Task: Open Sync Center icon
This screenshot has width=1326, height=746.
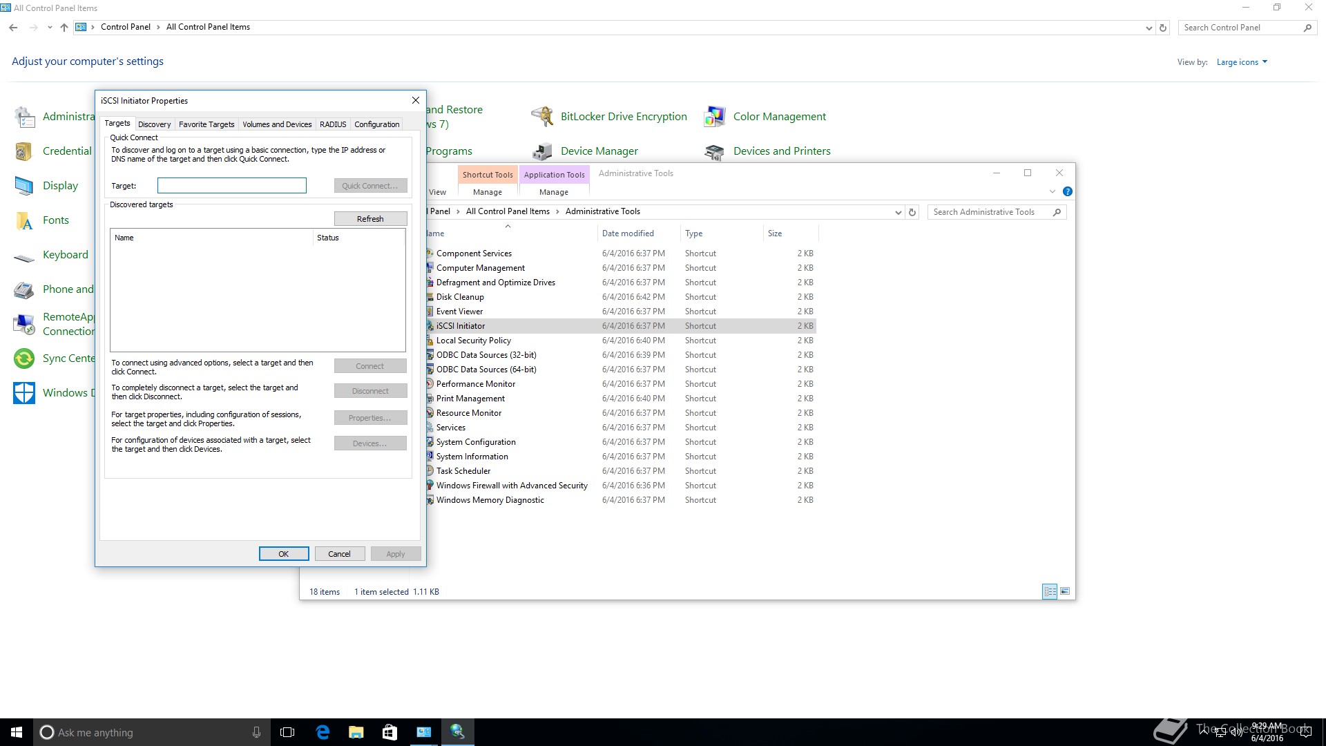Action: (x=24, y=358)
